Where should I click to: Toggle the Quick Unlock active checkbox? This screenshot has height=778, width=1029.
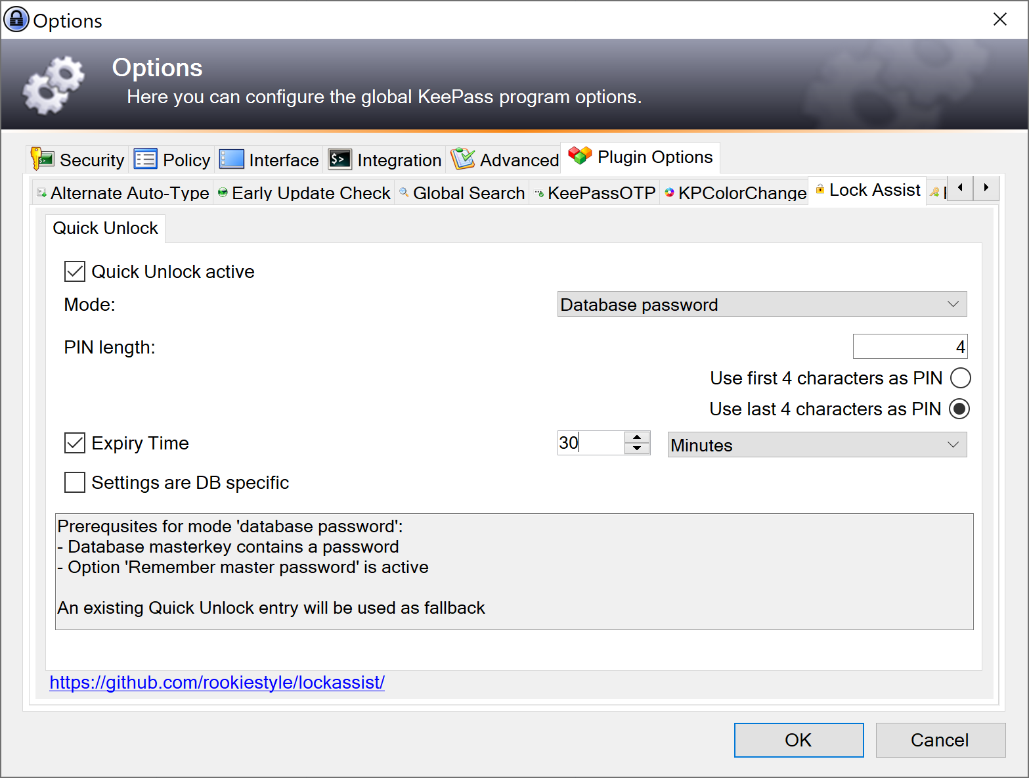(x=75, y=271)
